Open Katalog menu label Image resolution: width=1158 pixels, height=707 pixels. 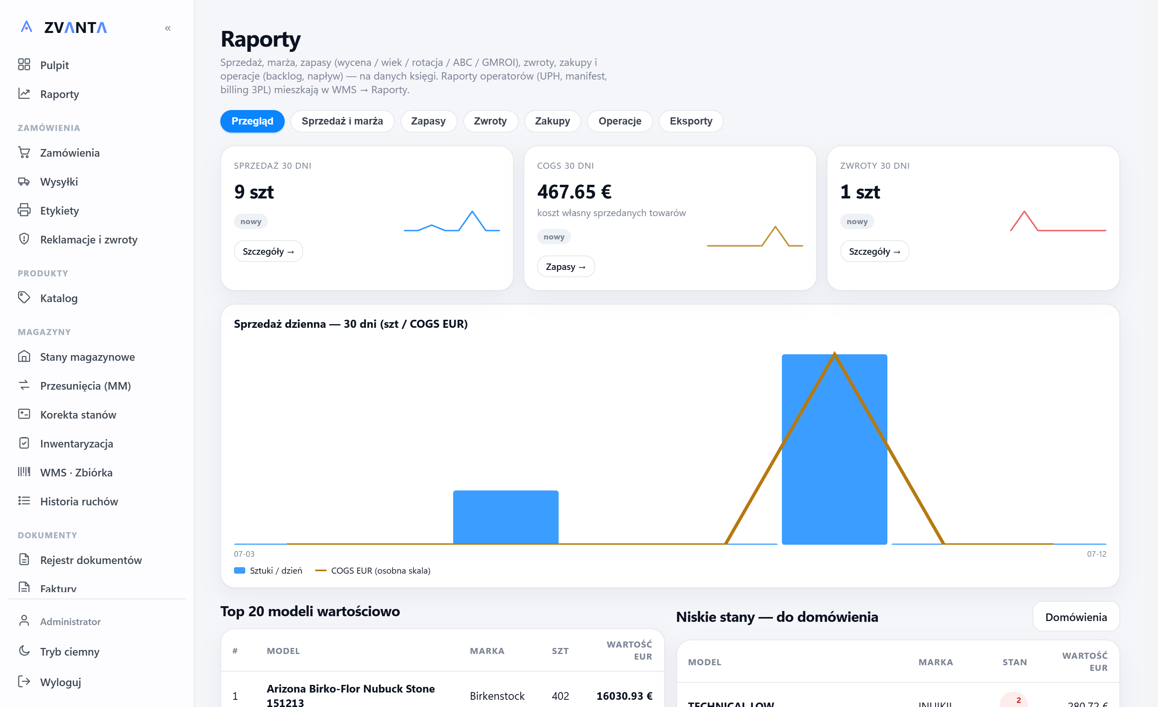59,298
